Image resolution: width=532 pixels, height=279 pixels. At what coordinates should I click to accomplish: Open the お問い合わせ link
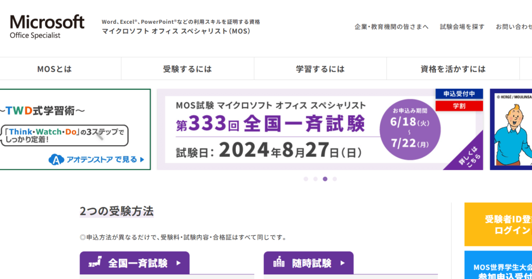coord(513,26)
